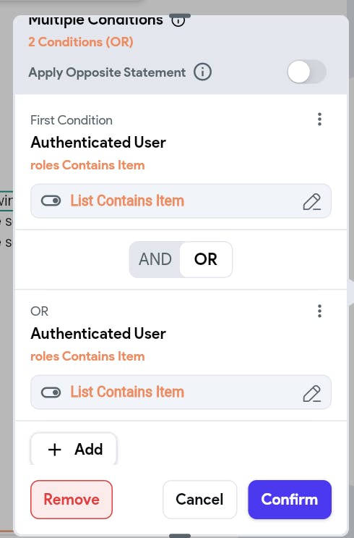Click first condition's roles Contains Item text
This screenshot has height=538, width=354.
[87, 165]
